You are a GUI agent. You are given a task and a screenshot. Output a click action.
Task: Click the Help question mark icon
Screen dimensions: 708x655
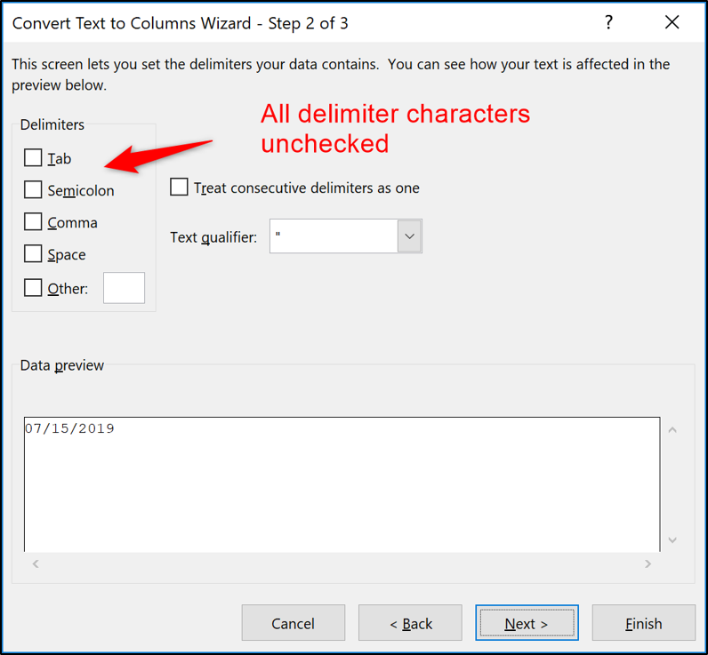(608, 24)
